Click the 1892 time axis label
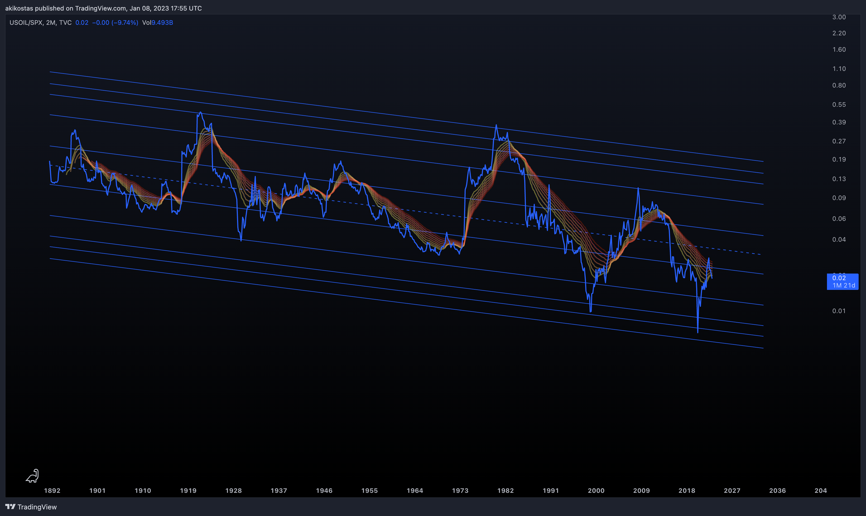 (52, 491)
